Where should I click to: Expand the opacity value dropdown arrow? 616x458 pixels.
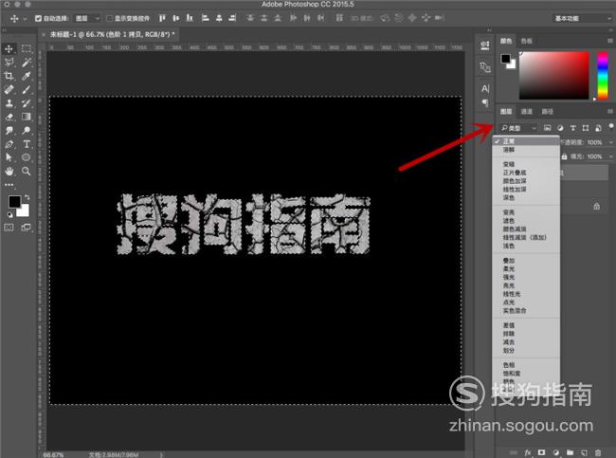point(611,142)
